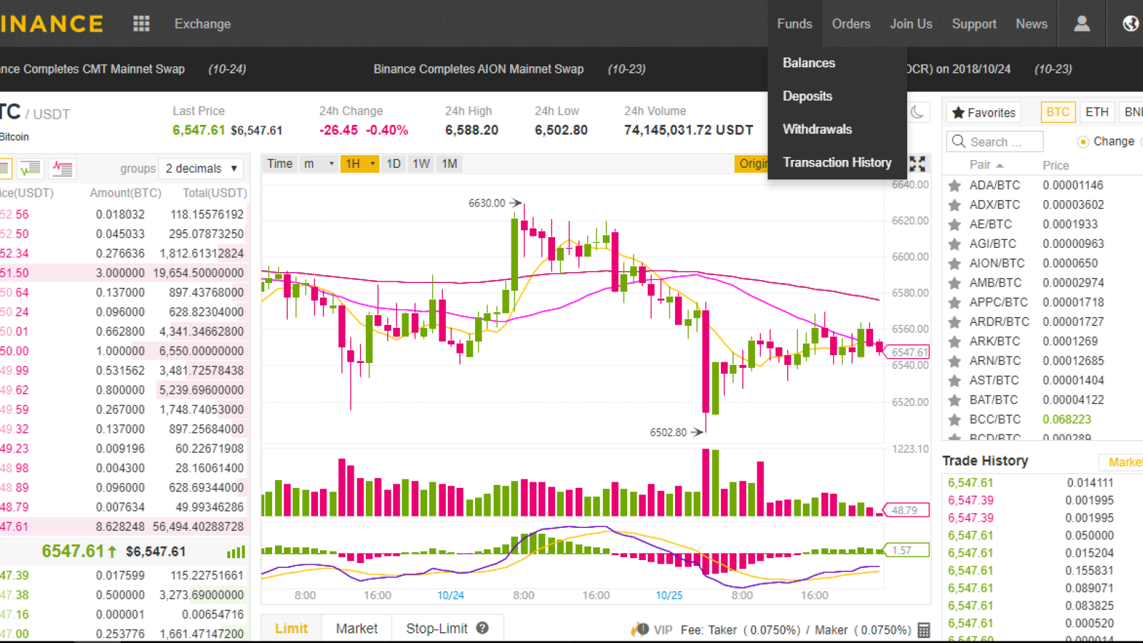This screenshot has width=1143, height=643.
Task: Select the Change radio option
Action: click(x=1082, y=141)
